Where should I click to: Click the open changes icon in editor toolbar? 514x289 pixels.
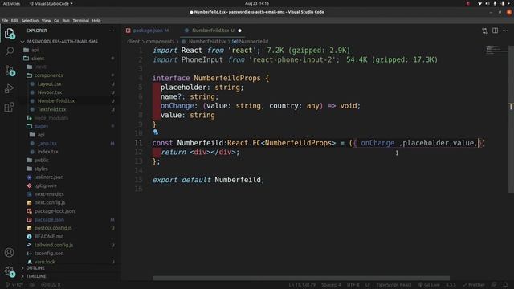pos(485,31)
